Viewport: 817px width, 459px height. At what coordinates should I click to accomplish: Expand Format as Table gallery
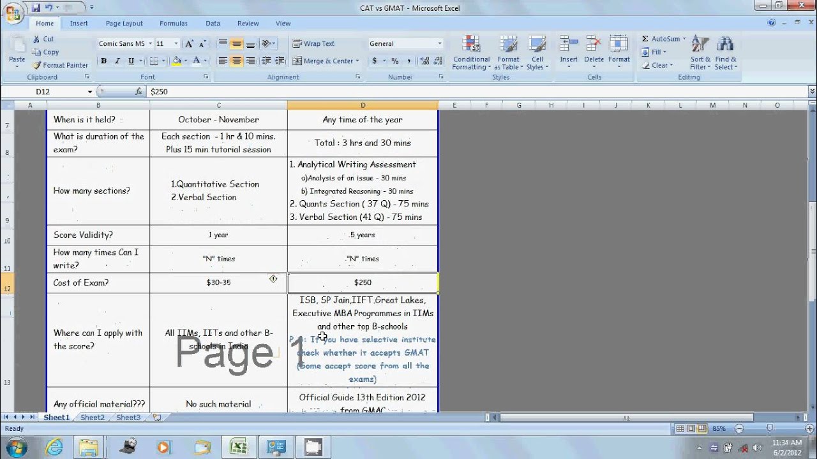509,52
